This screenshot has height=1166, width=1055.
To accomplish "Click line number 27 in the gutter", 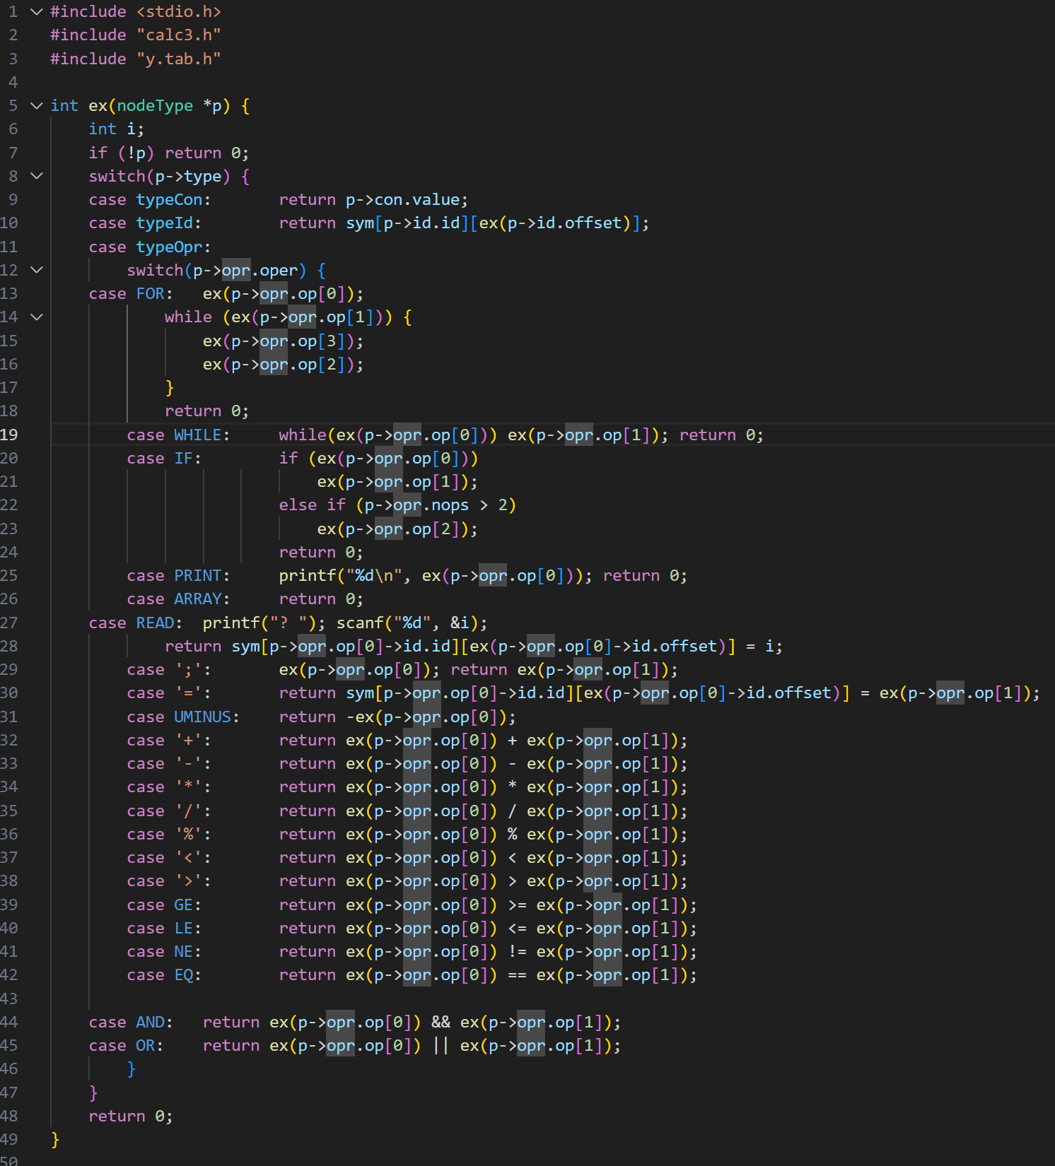I will pos(9,623).
